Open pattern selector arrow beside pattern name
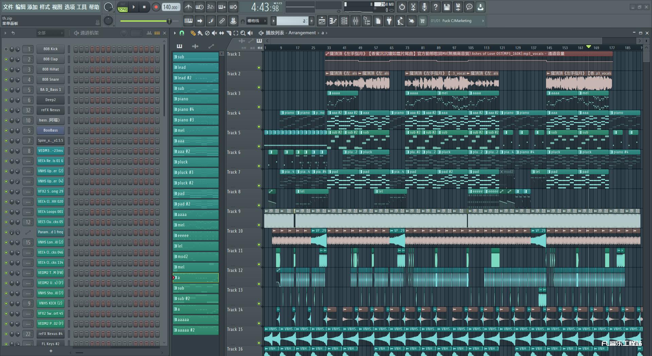 pyautogui.click(x=273, y=21)
